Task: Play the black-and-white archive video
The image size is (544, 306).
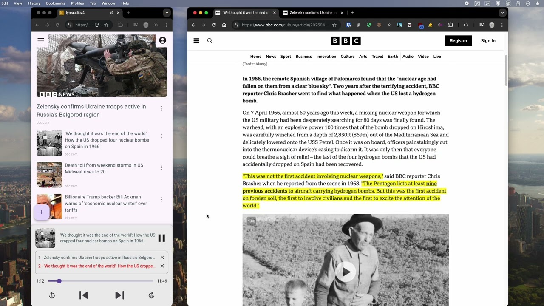Action: (346, 272)
